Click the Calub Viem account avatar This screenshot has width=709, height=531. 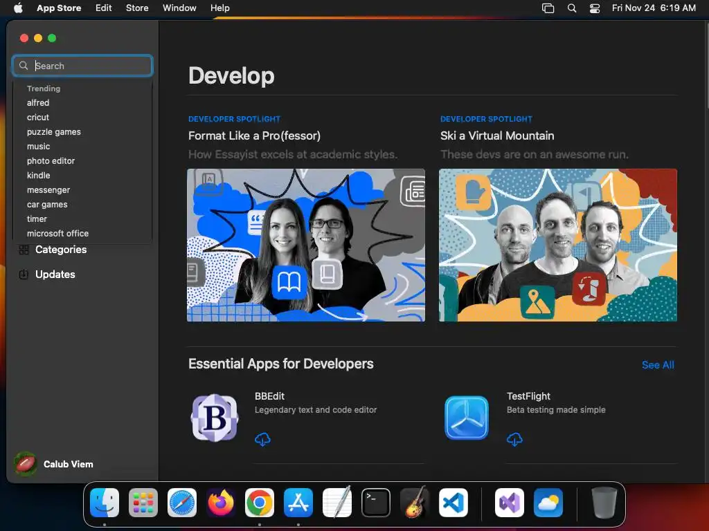[x=26, y=464]
